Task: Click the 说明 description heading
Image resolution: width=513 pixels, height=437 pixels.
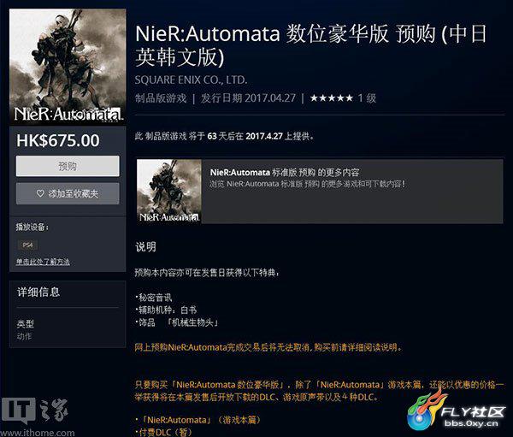Action: [x=145, y=247]
